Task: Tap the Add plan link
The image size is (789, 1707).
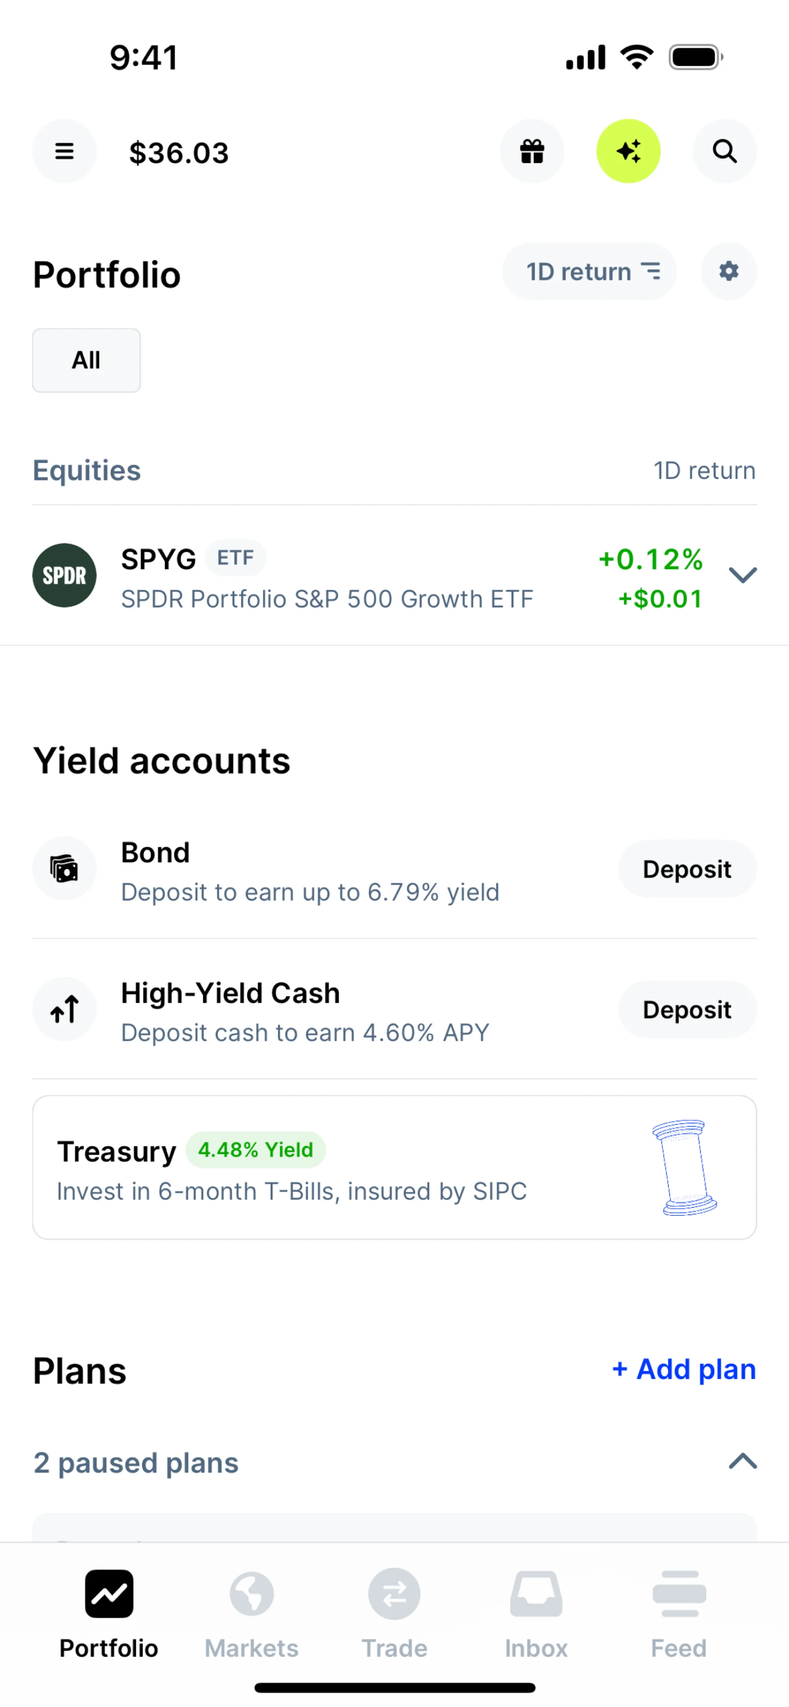Action: [684, 1370]
